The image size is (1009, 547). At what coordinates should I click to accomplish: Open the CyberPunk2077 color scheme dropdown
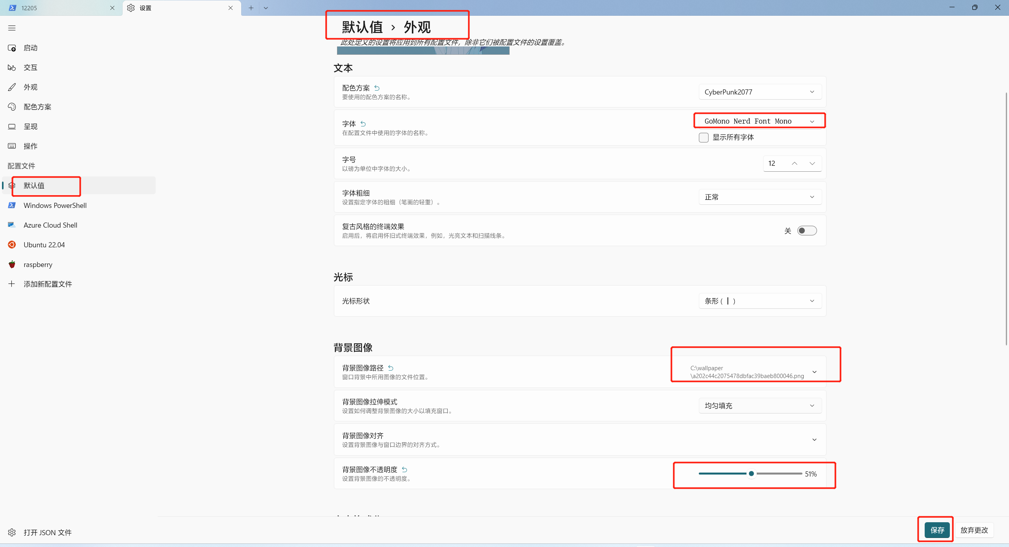click(760, 92)
